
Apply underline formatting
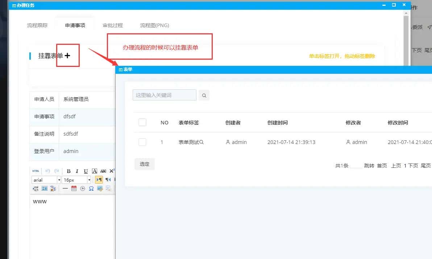(86, 171)
